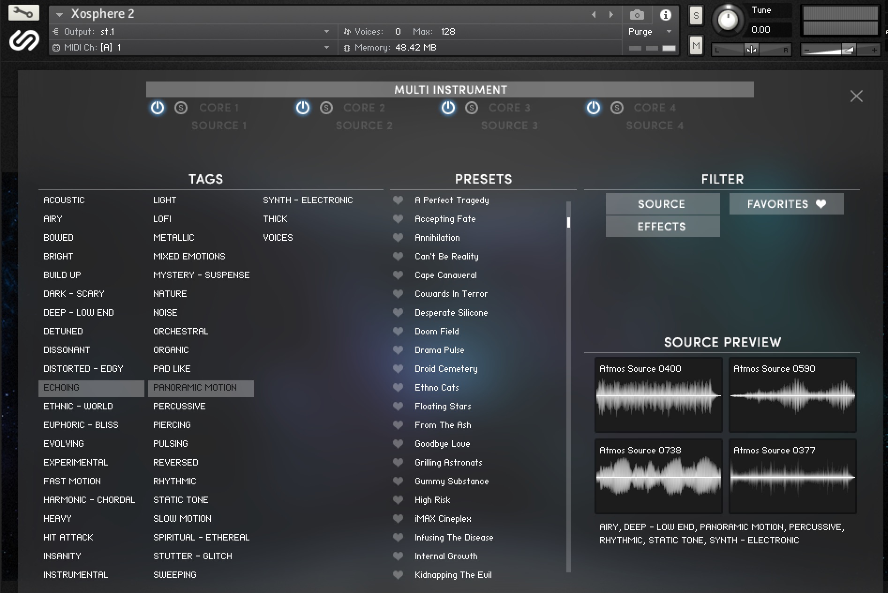Solo Core 3 with its S button
This screenshot has width=888, height=593.
tap(472, 108)
